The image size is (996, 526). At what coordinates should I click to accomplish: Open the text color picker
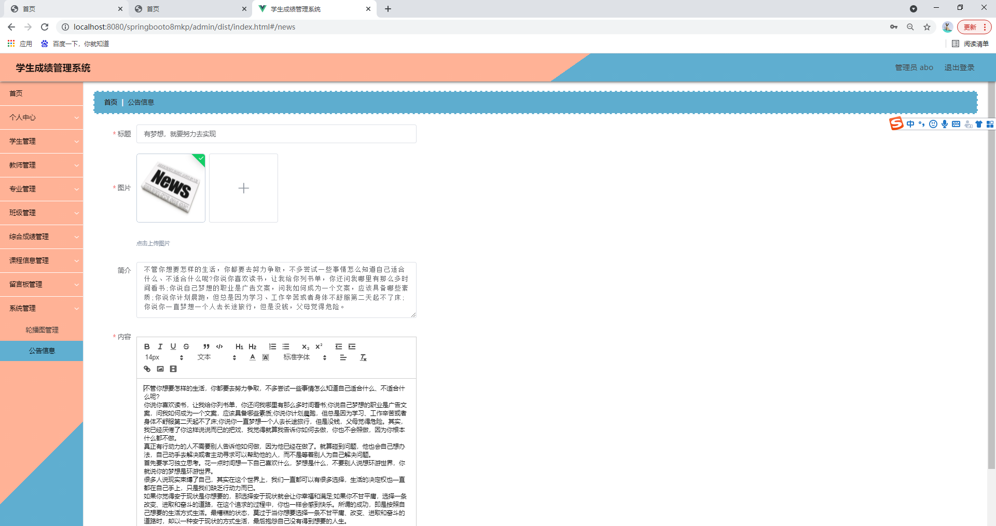253,357
